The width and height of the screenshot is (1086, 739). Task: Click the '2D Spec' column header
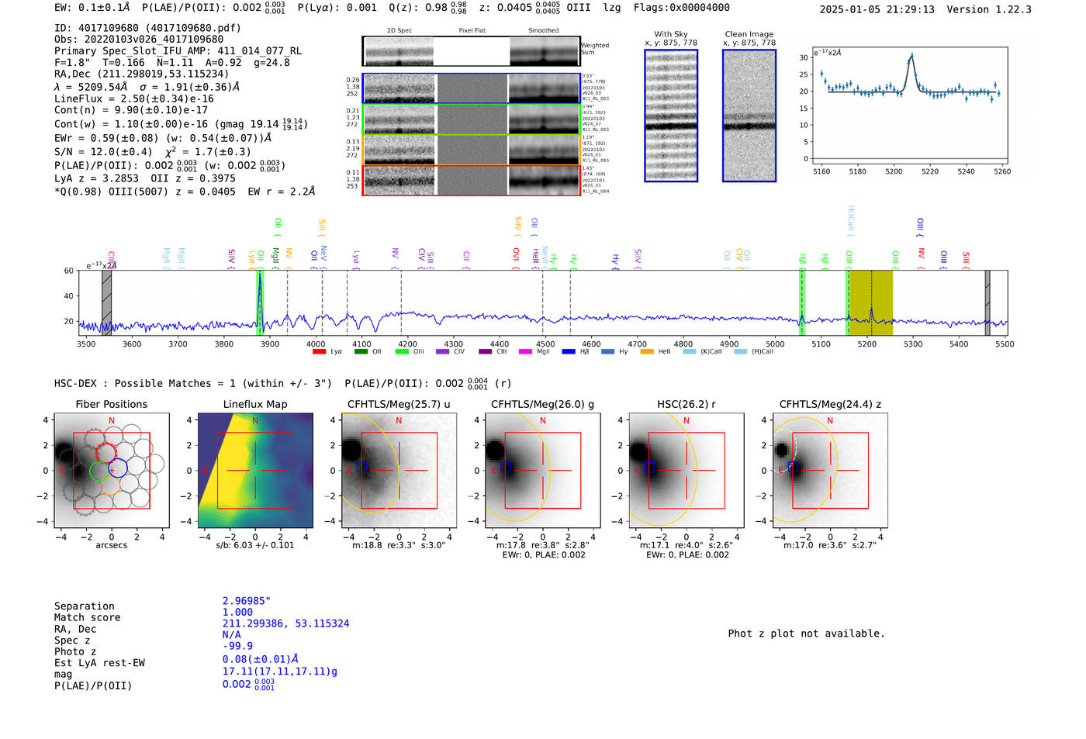click(x=399, y=31)
